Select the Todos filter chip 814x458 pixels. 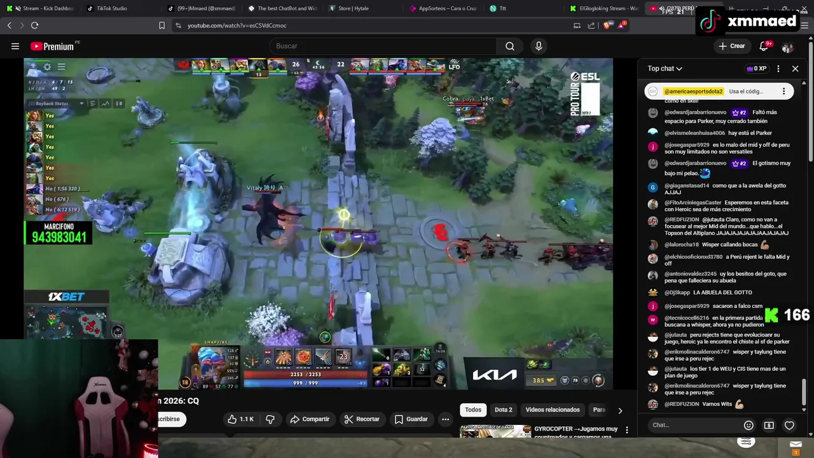point(473,410)
